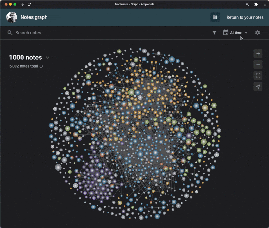Open the graph filter funnel icon
269x228 pixels.
coord(214,33)
